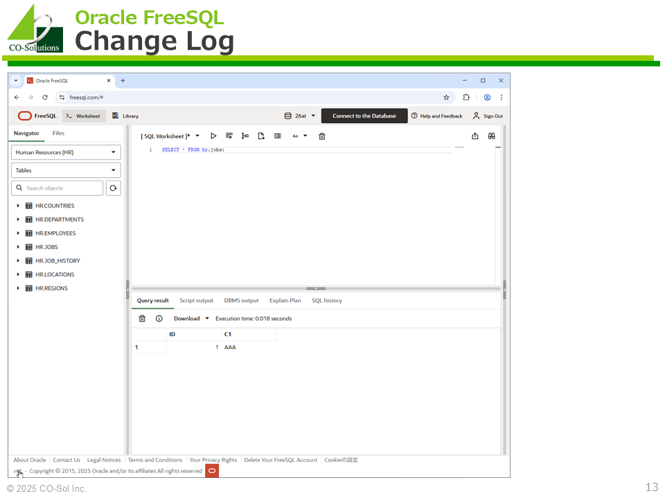Click the trash icon in the worksheet toolbar
This screenshot has height=498, width=665.
tap(322, 136)
